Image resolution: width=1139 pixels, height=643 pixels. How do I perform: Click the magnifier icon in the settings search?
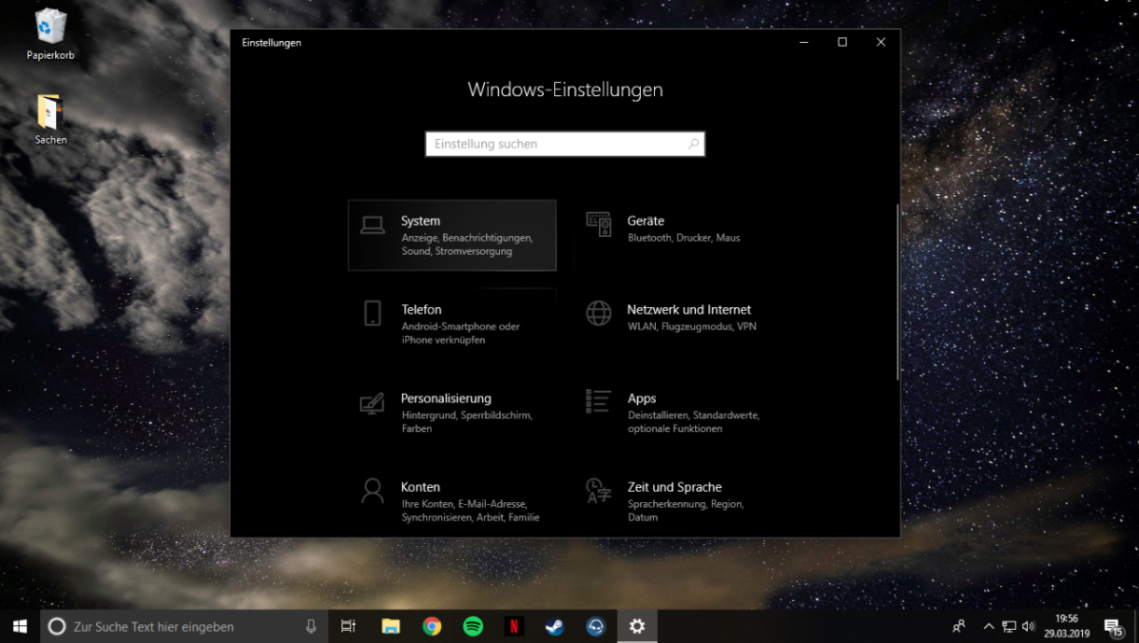click(x=694, y=144)
